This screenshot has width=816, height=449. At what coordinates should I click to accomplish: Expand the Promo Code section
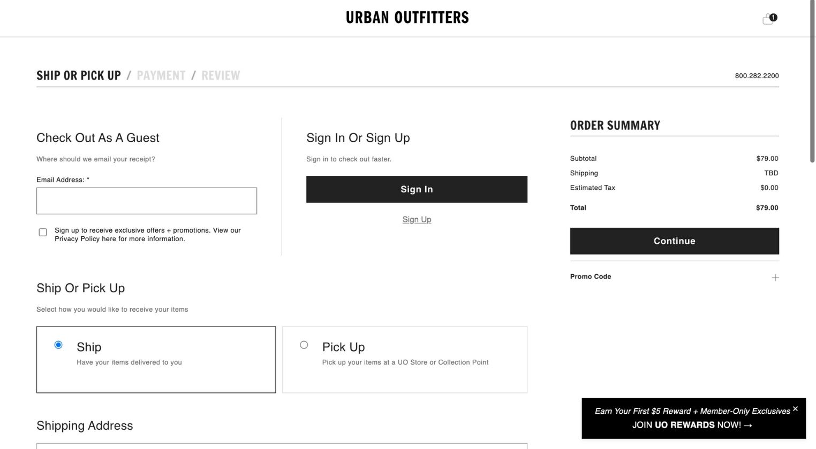(674, 277)
